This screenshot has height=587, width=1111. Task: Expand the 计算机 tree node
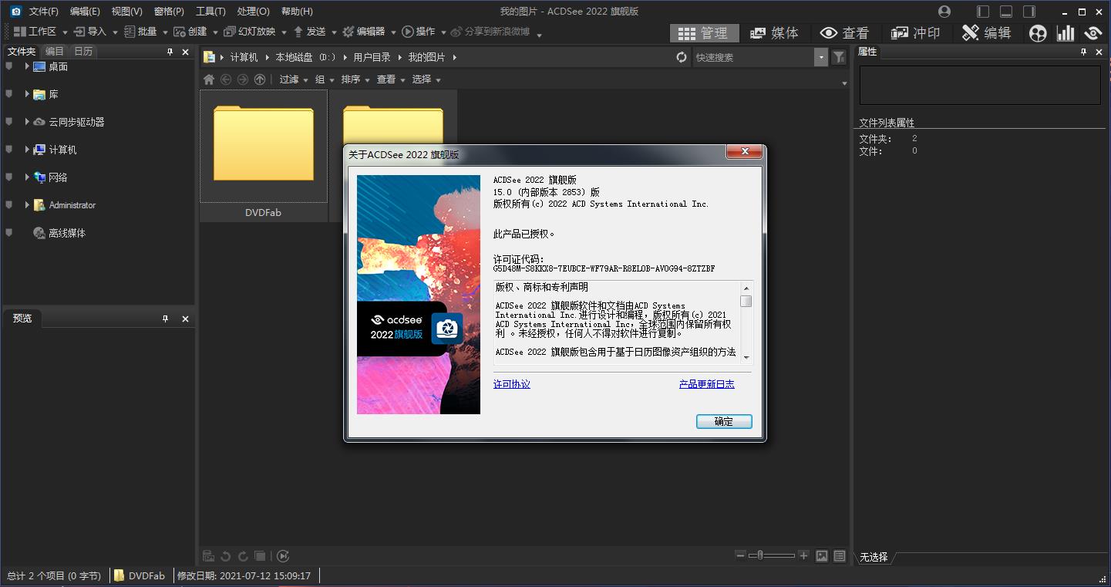[27, 150]
